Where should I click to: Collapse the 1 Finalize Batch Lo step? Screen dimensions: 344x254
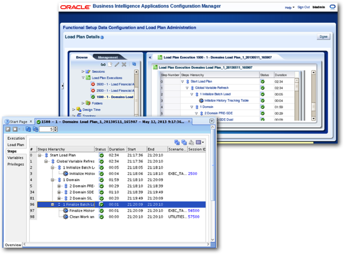pyautogui.click(x=52, y=205)
